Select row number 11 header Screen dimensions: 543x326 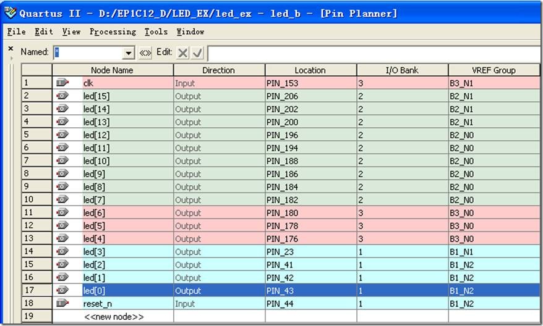click(36, 212)
